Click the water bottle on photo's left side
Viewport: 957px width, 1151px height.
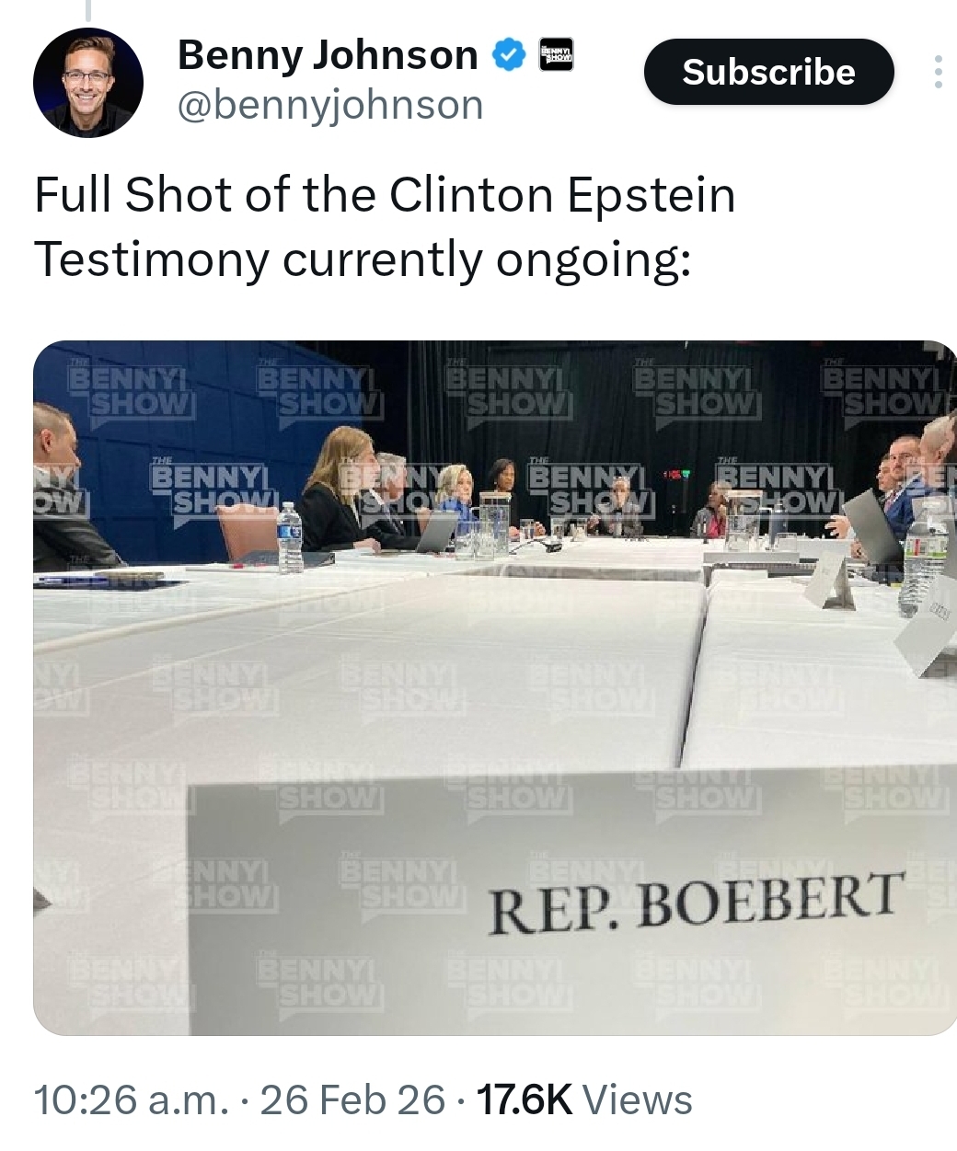(x=290, y=537)
